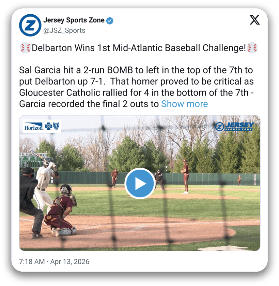The image size is (279, 286).
Task: Click the pitcher standing on the mound
Action: [x=185, y=176]
